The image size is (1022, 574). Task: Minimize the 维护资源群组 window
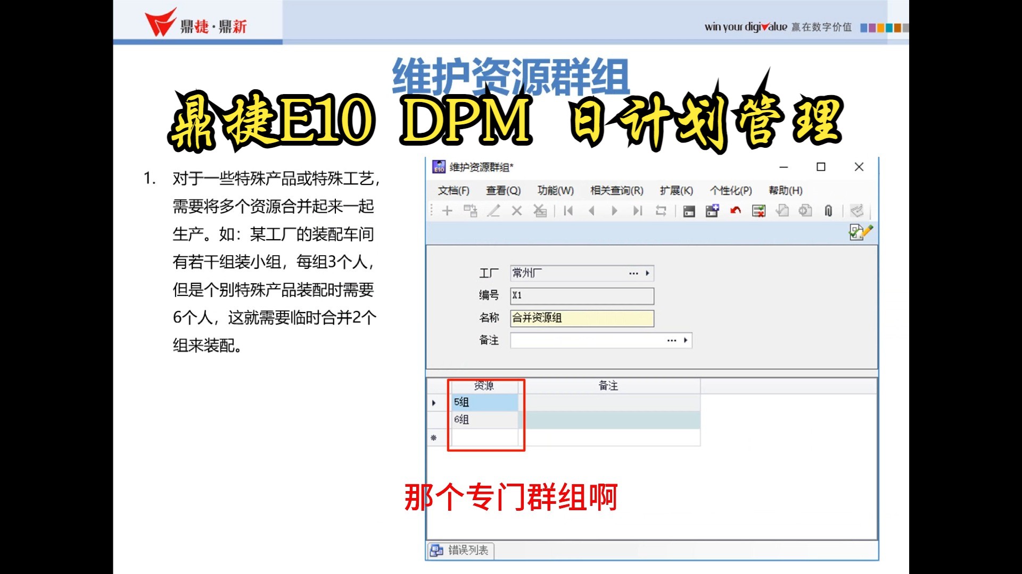point(784,167)
